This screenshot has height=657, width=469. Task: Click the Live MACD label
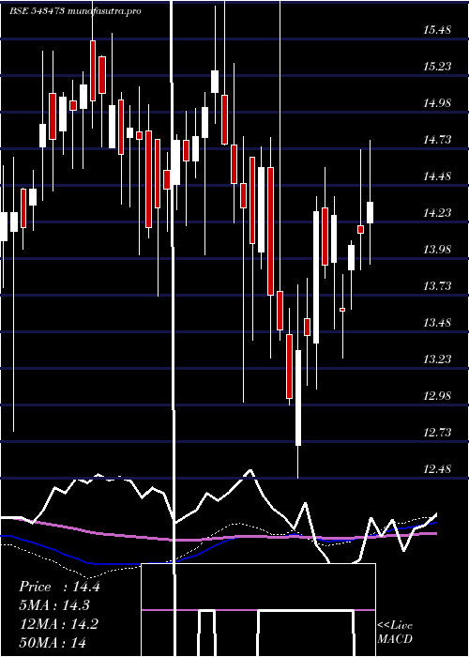(395, 632)
